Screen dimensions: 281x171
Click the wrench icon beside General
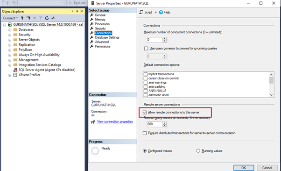click(92, 15)
